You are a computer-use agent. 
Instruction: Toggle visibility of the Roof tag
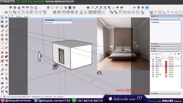click(153, 70)
